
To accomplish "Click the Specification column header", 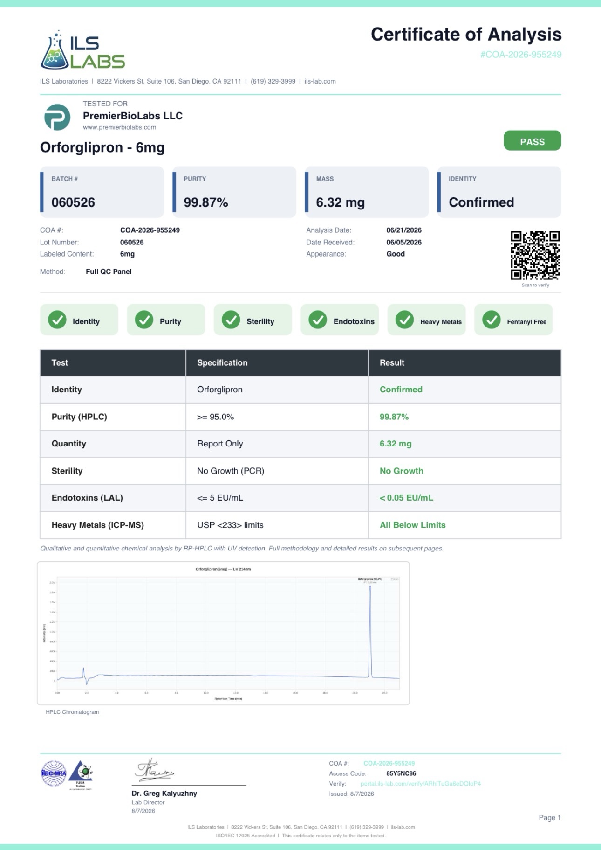I will click(x=277, y=363).
